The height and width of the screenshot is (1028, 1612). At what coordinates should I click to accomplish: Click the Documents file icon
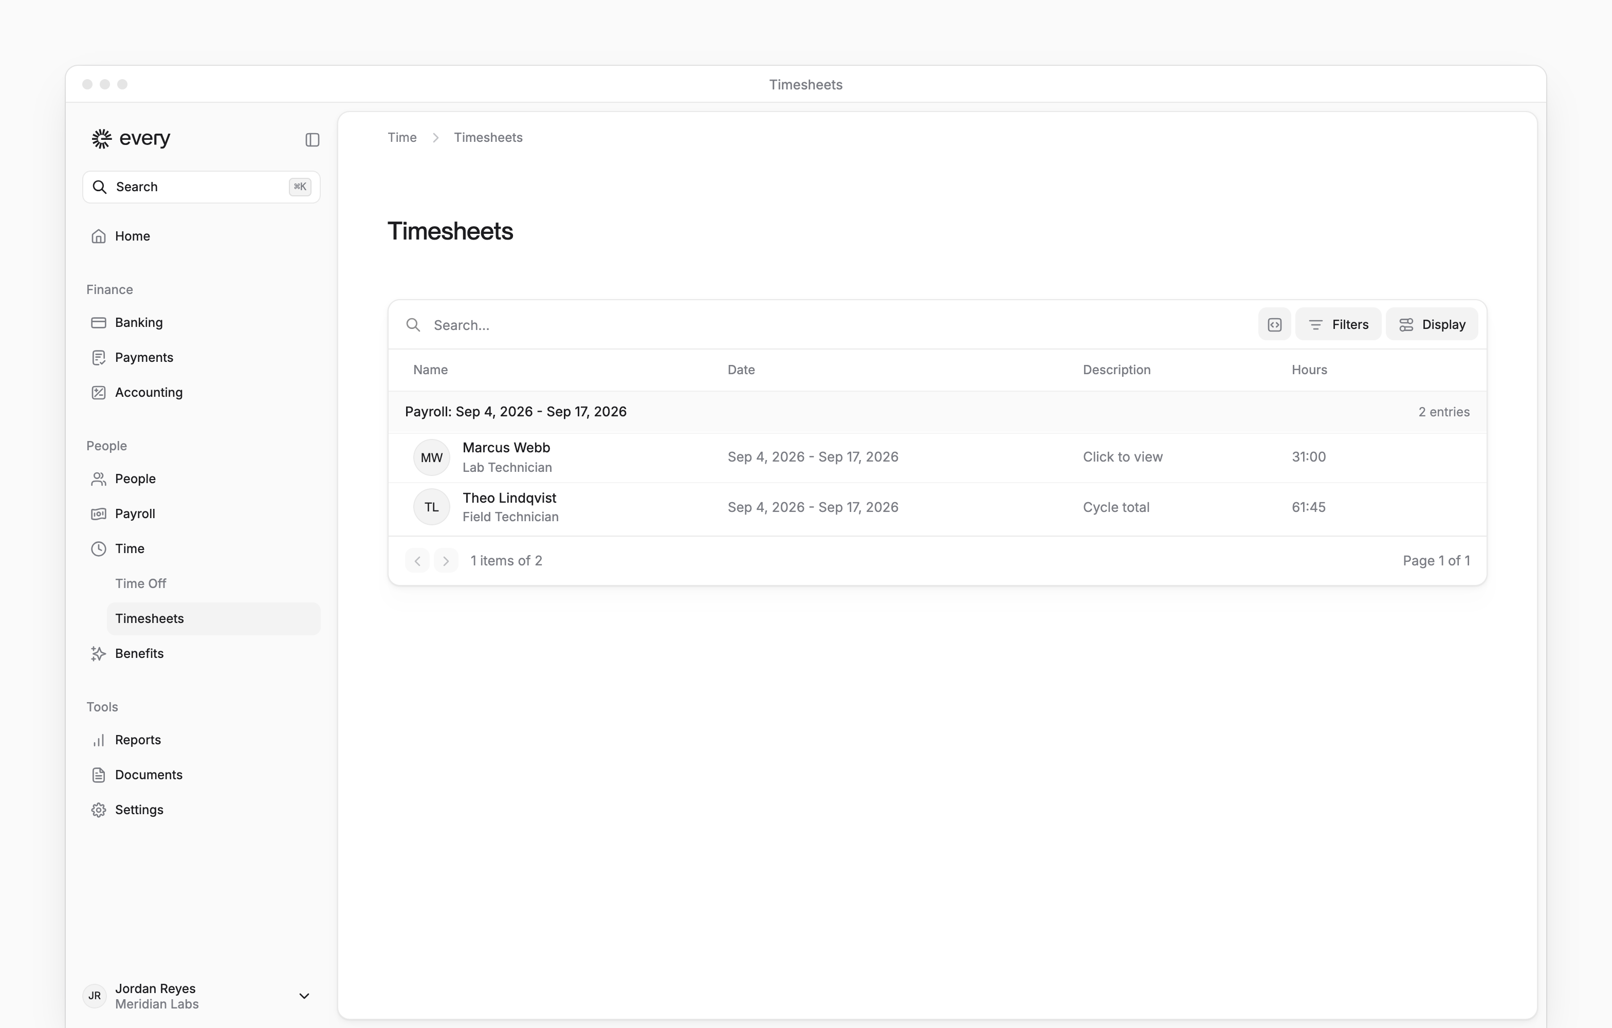coord(98,775)
